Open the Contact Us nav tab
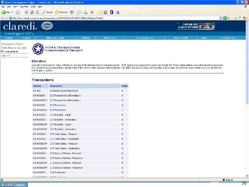Screen dimensions: 249x187 coord(228,38)
